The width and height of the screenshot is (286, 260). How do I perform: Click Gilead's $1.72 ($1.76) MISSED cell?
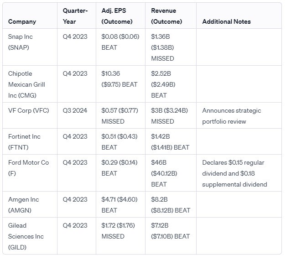pyautogui.click(x=119, y=231)
